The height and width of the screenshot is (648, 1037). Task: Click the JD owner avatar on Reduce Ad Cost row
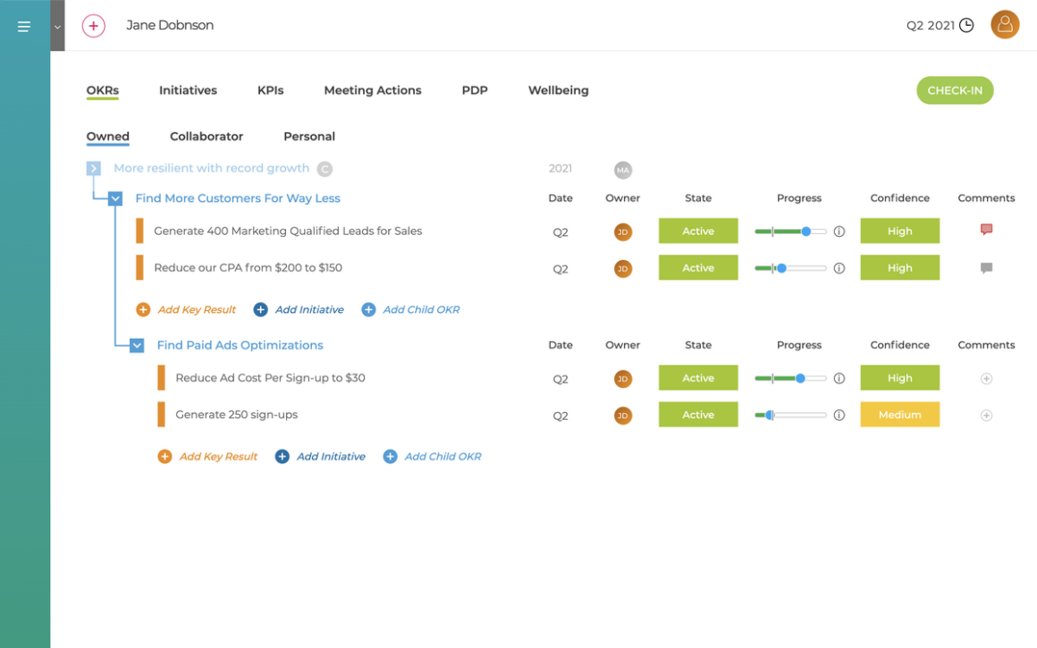(x=623, y=378)
